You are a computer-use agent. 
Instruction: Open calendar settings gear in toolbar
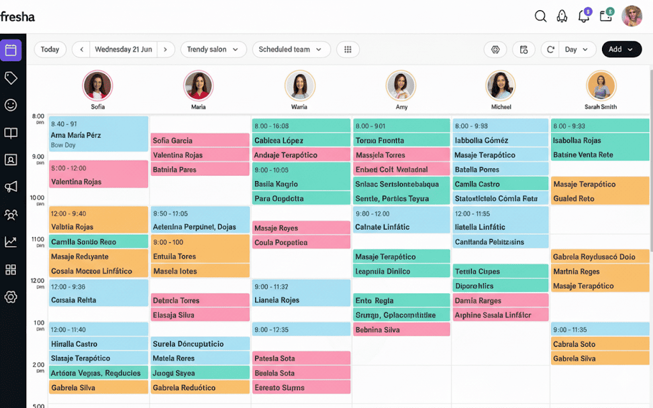point(495,50)
